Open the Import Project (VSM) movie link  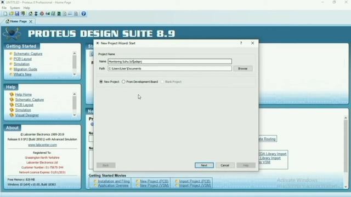click(x=195, y=186)
